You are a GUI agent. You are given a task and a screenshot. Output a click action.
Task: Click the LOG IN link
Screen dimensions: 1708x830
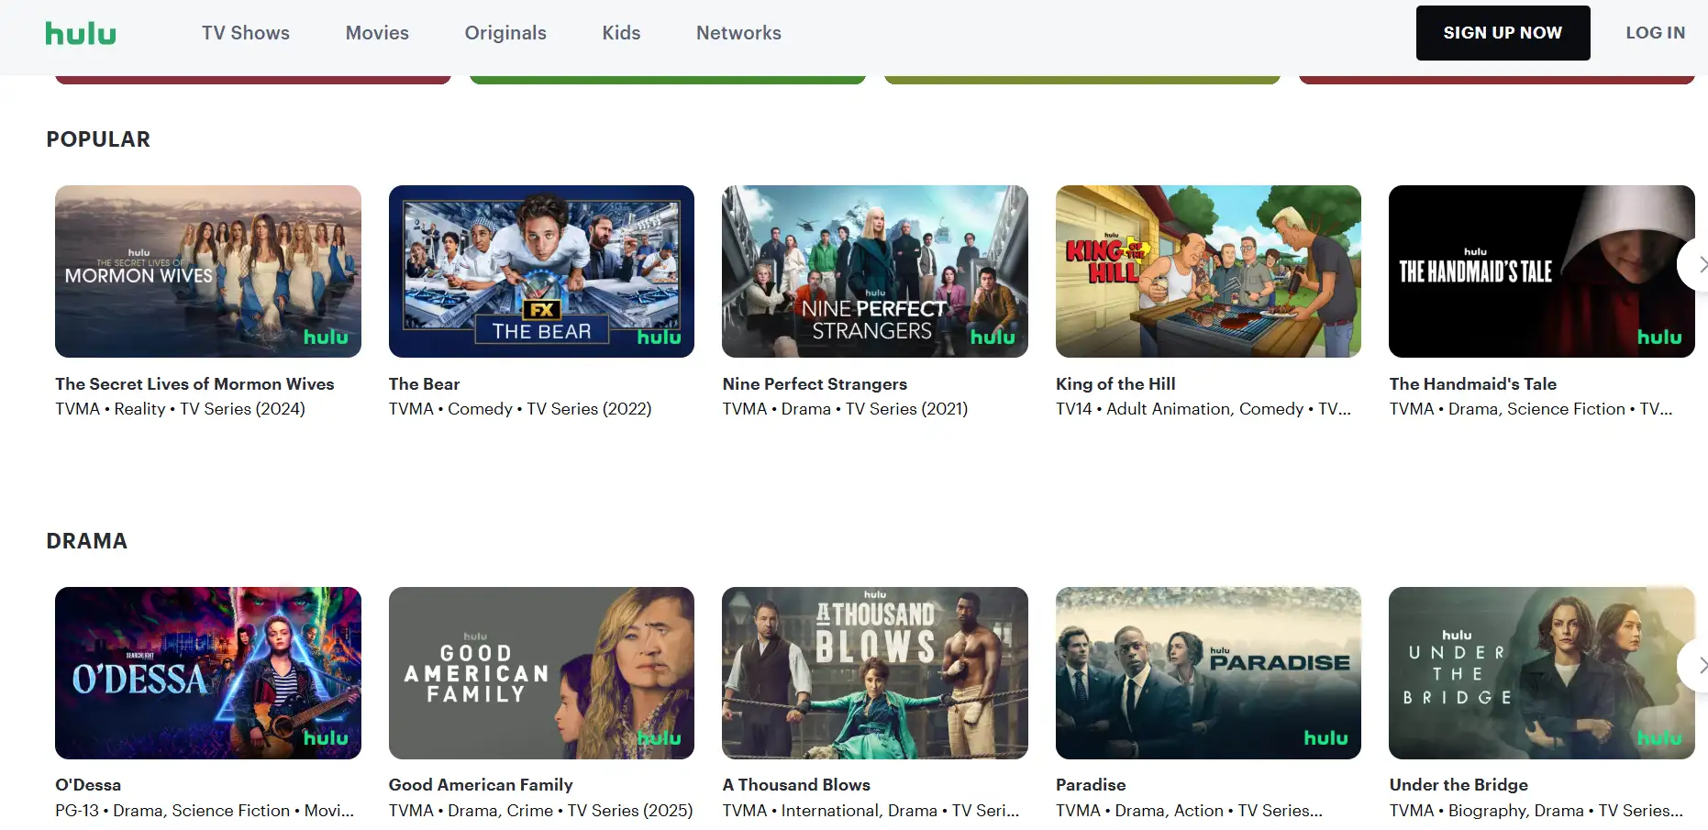click(1655, 33)
